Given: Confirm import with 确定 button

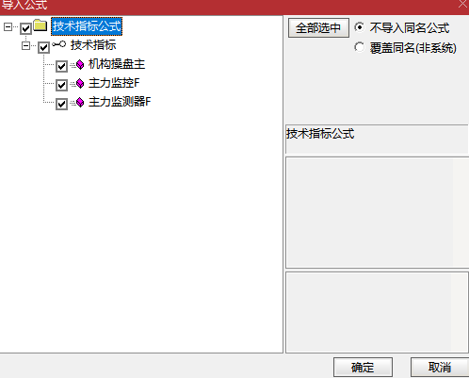Looking at the screenshot, I should [x=363, y=367].
